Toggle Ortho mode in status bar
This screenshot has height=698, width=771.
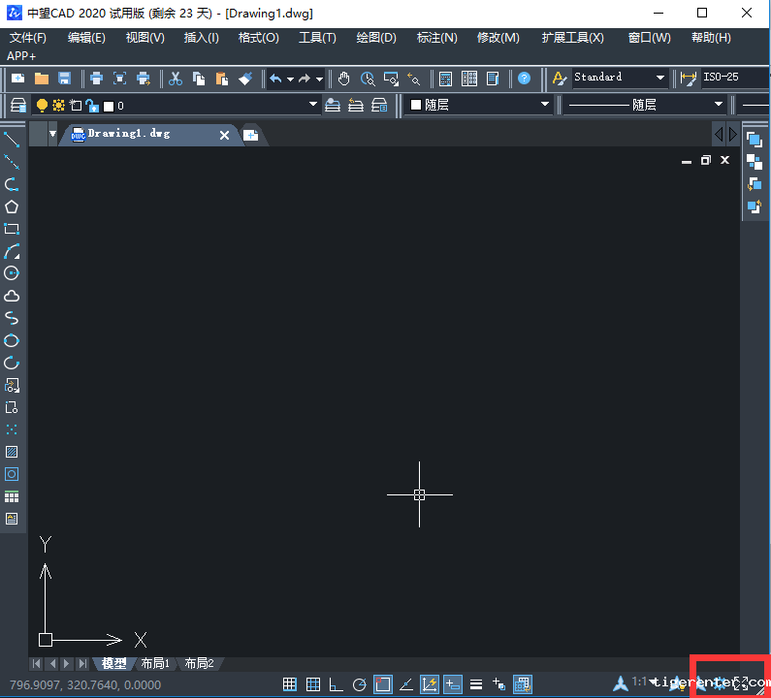click(x=336, y=684)
